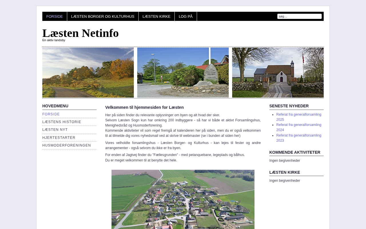Image resolution: width=366 pixels, height=229 pixels.
Task: Open Referat fra generalforsamling 2024 news item
Action: click(x=299, y=127)
